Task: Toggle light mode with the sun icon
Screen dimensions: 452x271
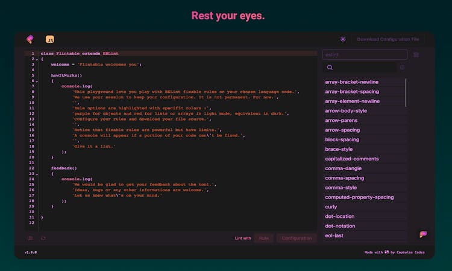Action: 343,39
